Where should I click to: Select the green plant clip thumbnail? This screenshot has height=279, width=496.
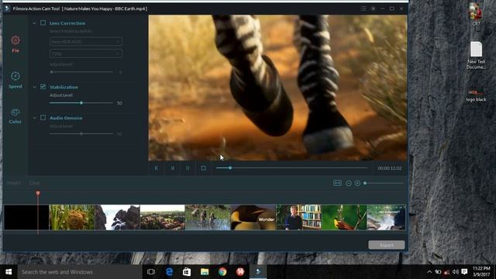[72, 217]
